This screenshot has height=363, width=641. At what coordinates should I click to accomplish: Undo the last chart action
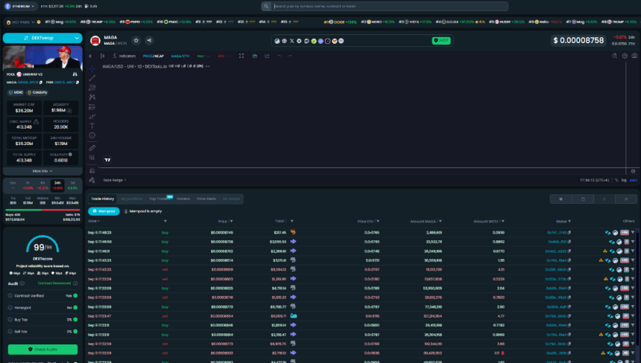click(280, 56)
